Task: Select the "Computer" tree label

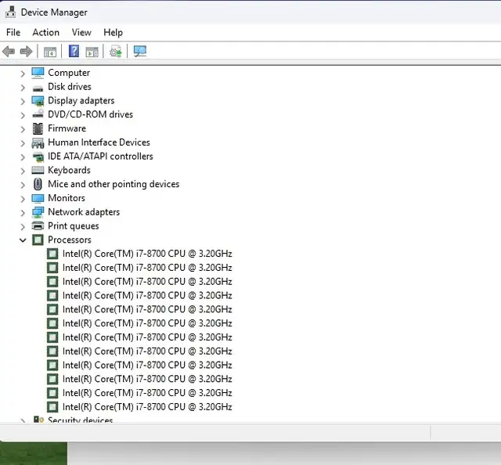Action: [x=69, y=73]
